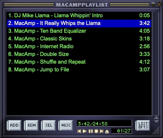Click the eject icon
Image resolution: width=163 pixels, height=138 pixels.
107,131
